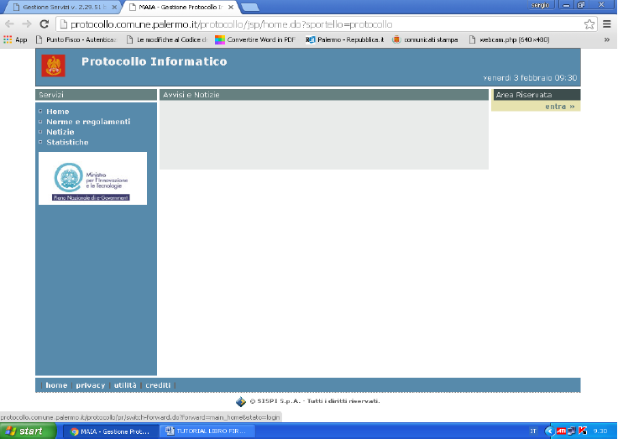Close the MAIA Gestione Protocollo tab
Image resolution: width=618 pixels, height=439 pixels.
(231, 7)
